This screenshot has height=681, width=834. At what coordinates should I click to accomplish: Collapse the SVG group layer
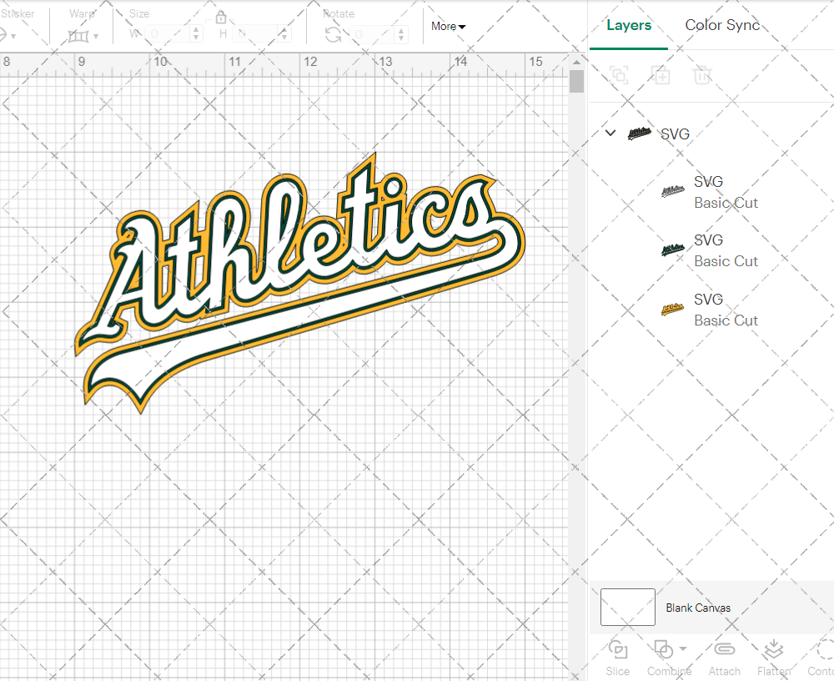tap(610, 133)
